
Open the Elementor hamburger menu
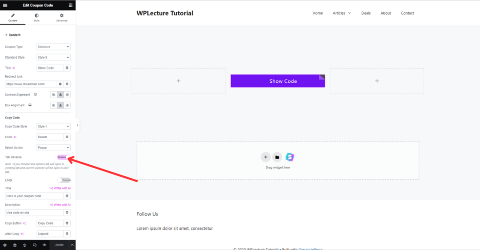(5, 5)
